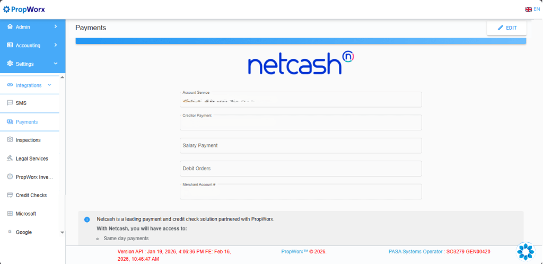
Task: Click the info icon beside Netcash description
Action: coord(87,219)
